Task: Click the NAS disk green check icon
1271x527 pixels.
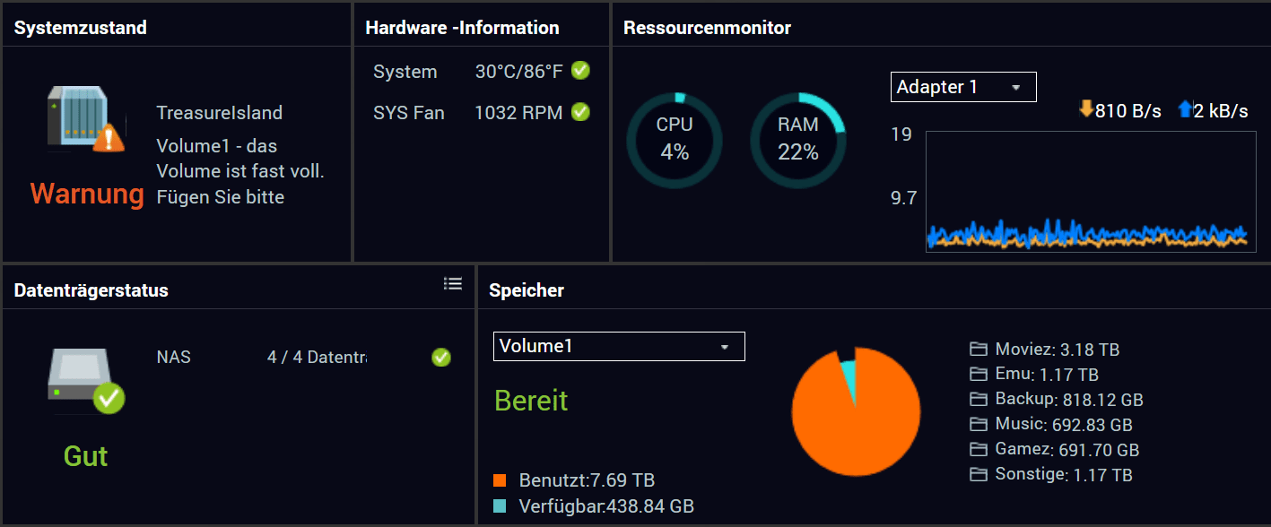Action: click(x=441, y=358)
